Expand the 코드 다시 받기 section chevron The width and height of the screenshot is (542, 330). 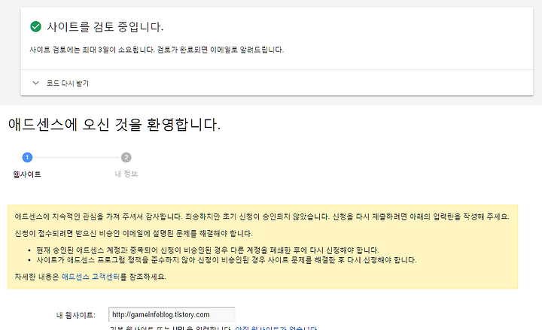click(x=35, y=83)
